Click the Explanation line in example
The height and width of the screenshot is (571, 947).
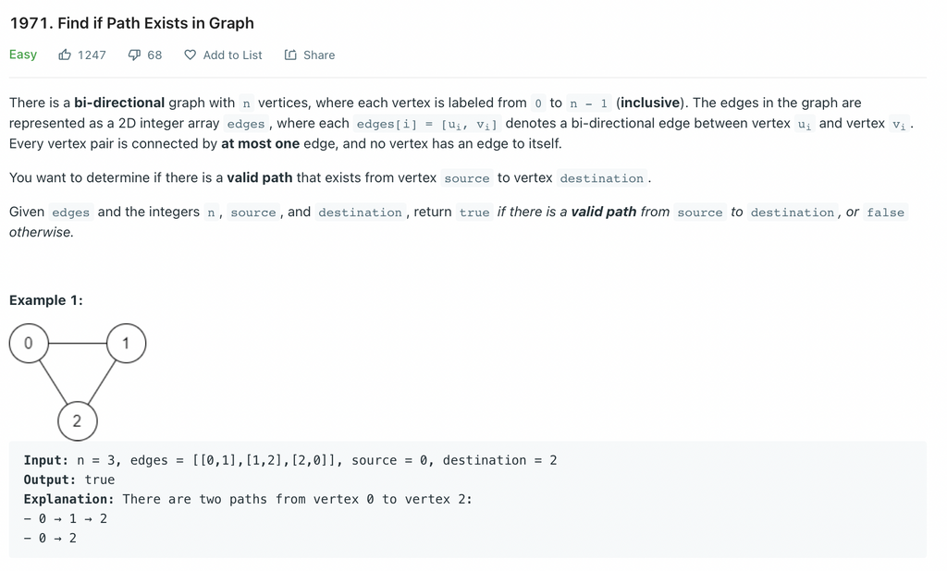point(248,499)
